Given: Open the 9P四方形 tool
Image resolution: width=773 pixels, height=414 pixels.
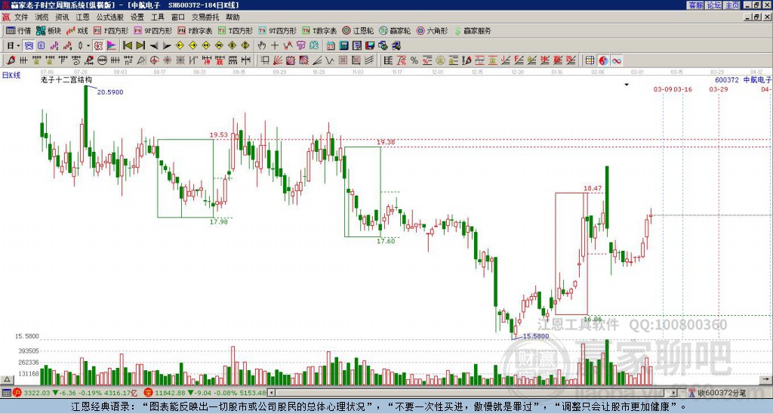Looking at the screenshot, I should [x=152, y=30].
